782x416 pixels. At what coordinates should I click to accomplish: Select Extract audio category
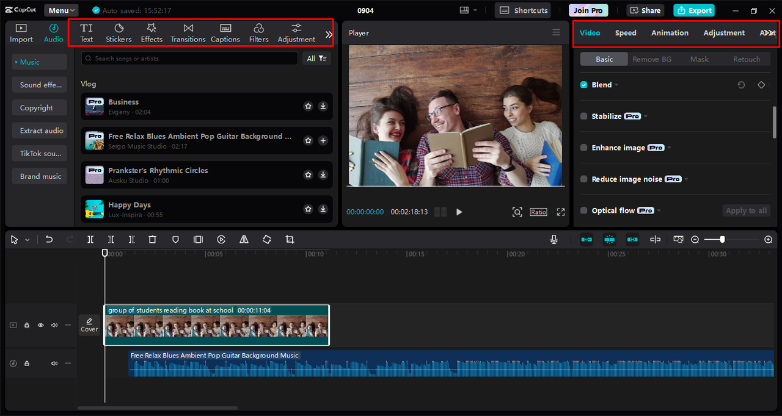[x=40, y=131]
